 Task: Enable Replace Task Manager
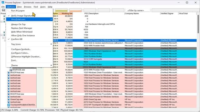click(29, 28)
